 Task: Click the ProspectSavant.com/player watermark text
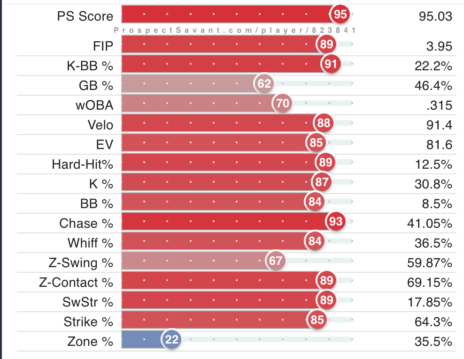tap(235, 30)
